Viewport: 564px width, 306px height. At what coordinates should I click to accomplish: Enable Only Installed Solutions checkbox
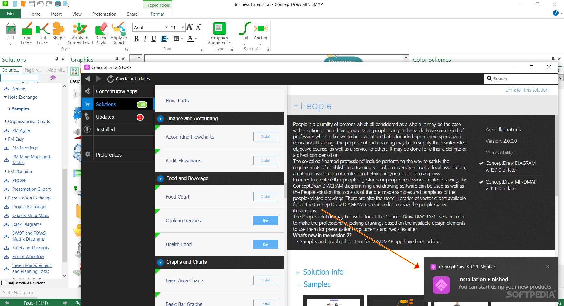coord(4,283)
